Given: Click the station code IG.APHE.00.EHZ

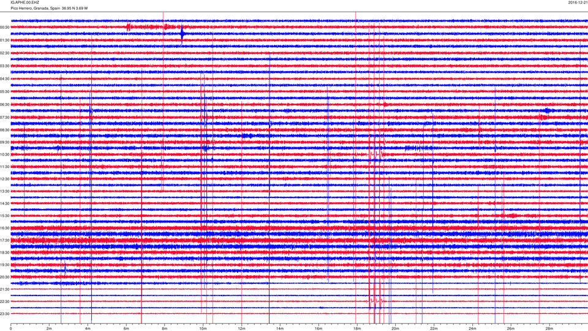Looking at the screenshot, I should [24, 2].
